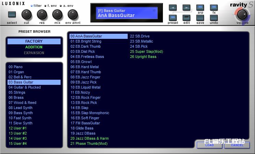This screenshot has height=154, width=255.
Task: Choose the 08 Lead Synth category
Action: (x=34, y=108)
